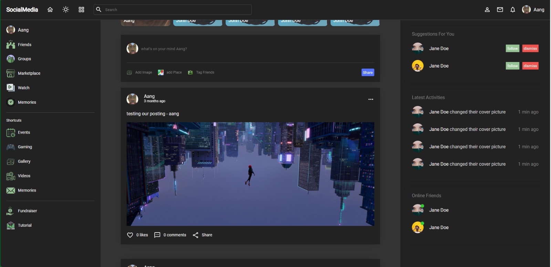The height and width of the screenshot is (267, 551).
Task: Go to Gaming in the Shortcuts list
Action: (x=25, y=147)
